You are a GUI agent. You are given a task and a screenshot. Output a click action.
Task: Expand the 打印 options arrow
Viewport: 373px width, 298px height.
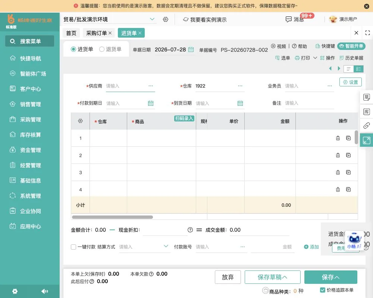pyautogui.click(x=315, y=58)
